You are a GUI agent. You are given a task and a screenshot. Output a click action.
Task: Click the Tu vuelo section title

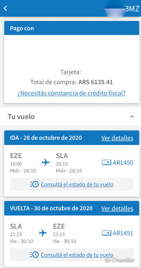pos(21,117)
